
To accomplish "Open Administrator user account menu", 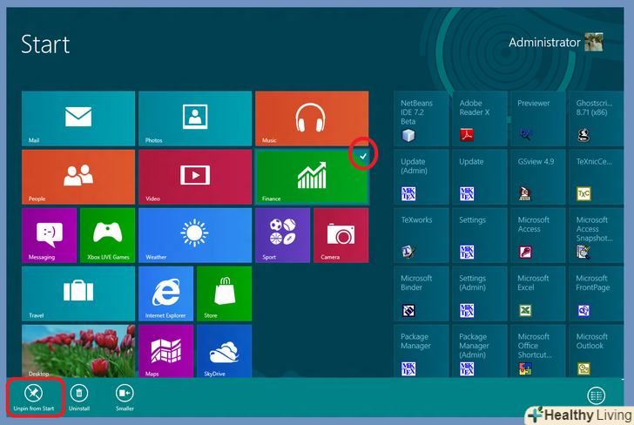I will [x=556, y=42].
